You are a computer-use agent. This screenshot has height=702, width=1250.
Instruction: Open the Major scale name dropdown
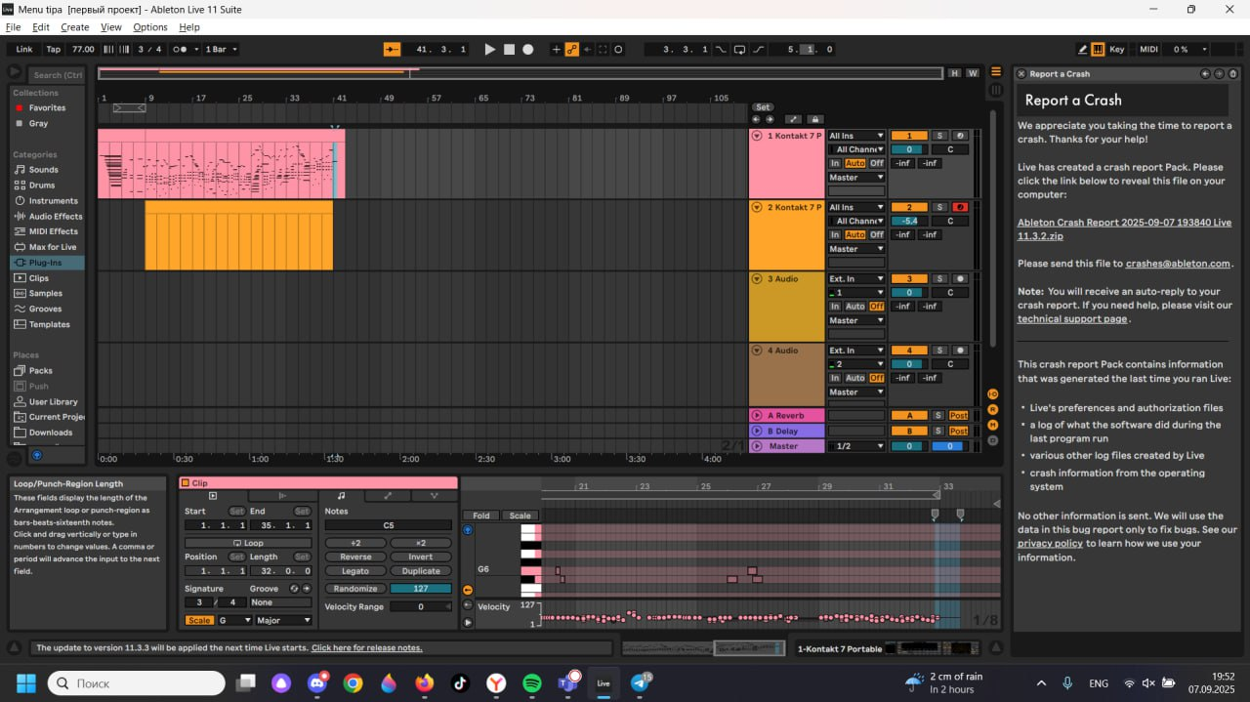(283, 621)
